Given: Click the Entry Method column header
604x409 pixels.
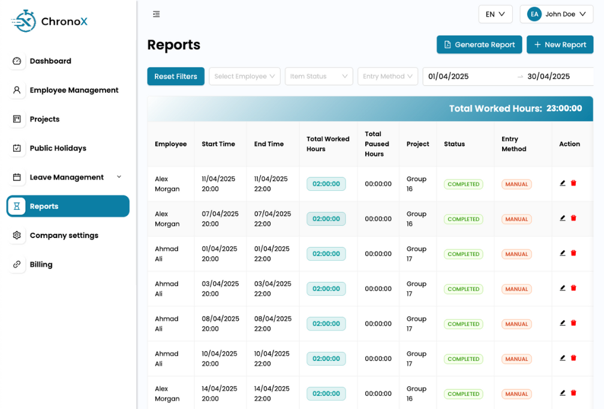Looking at the screenshot, I should pos(523,144).
